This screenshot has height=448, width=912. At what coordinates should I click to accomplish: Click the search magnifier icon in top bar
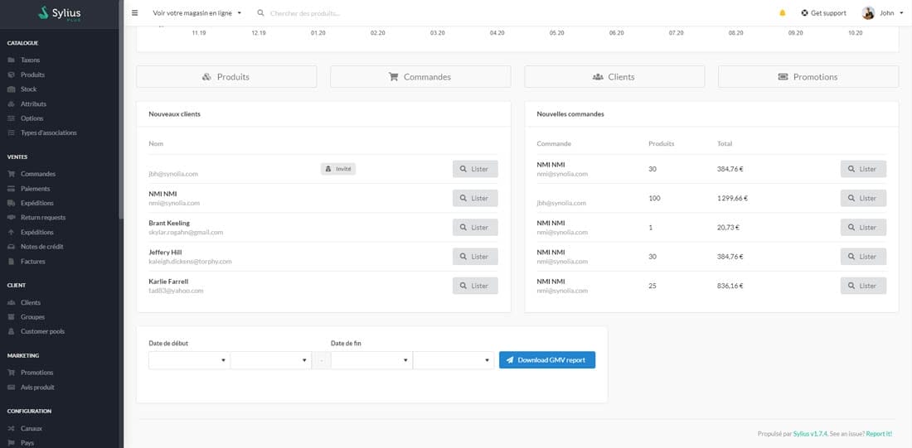[260, 12]
